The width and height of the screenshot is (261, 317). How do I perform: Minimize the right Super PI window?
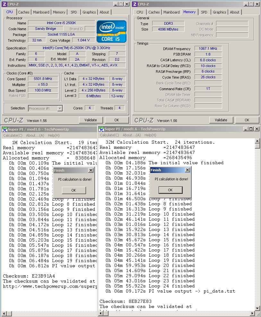(x=246, y=129)
